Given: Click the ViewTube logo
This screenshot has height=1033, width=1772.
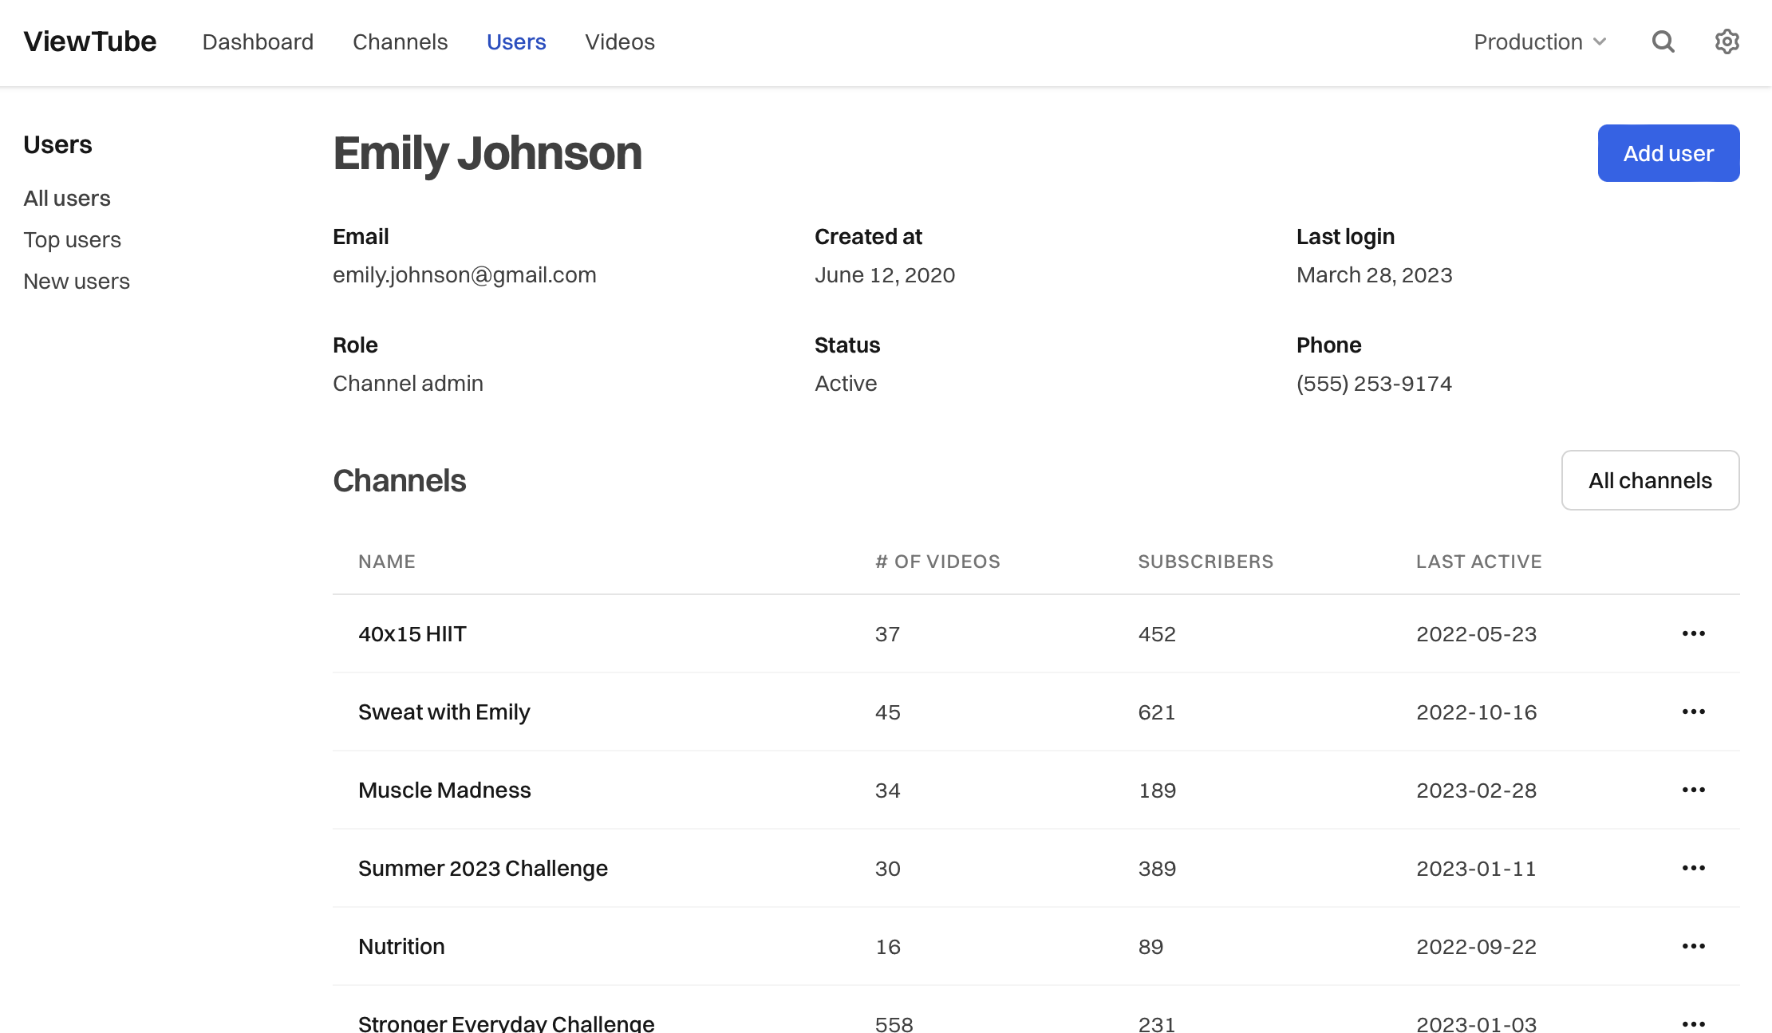Looking at the screenshot, I should tap(90, 41).
